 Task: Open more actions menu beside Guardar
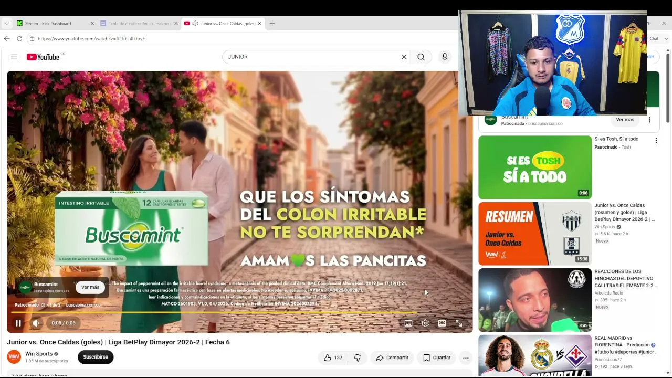click(466, 358)
